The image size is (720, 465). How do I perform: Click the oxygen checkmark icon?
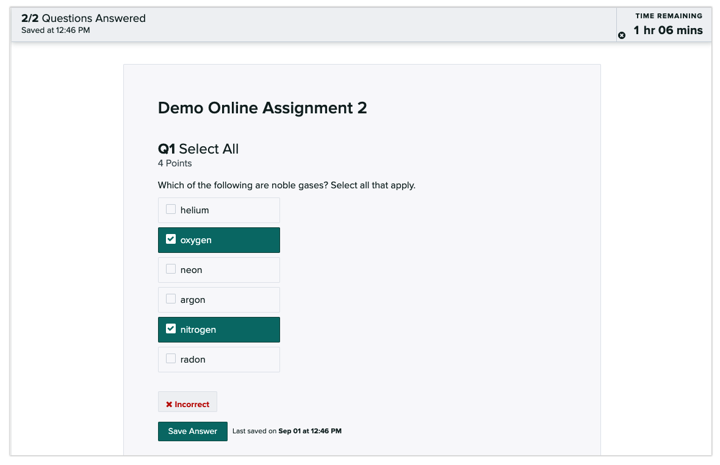(171, 239)
